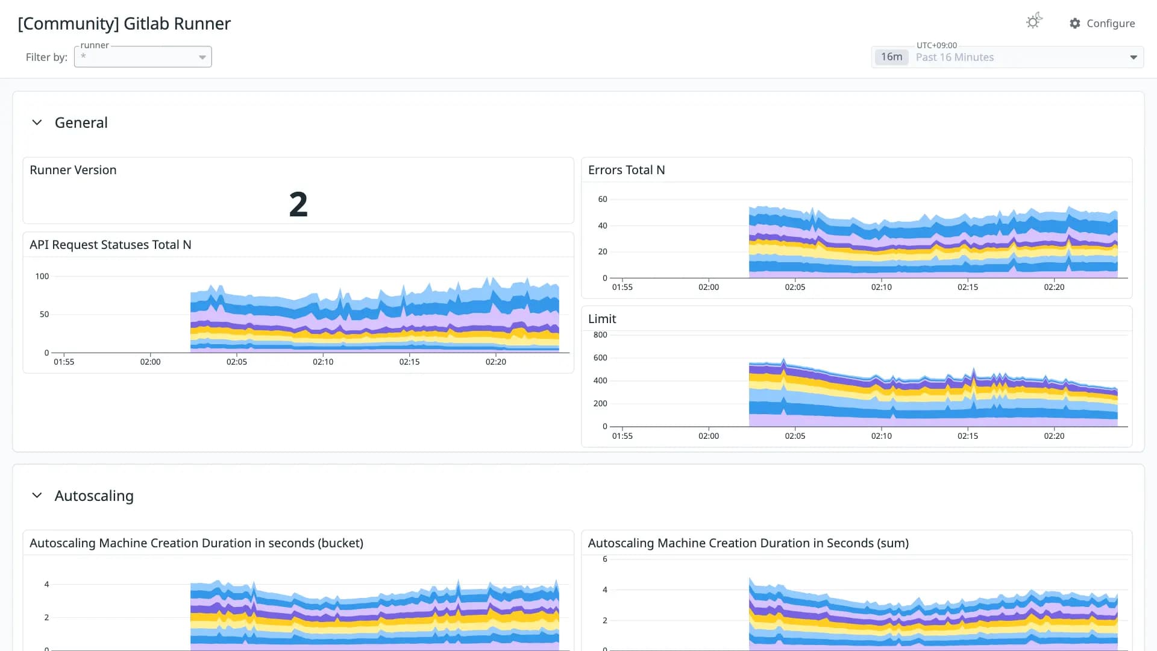This screenshot has width=1157, height=651.
Task: Click the Runner Version value 2
Action: 298,204
